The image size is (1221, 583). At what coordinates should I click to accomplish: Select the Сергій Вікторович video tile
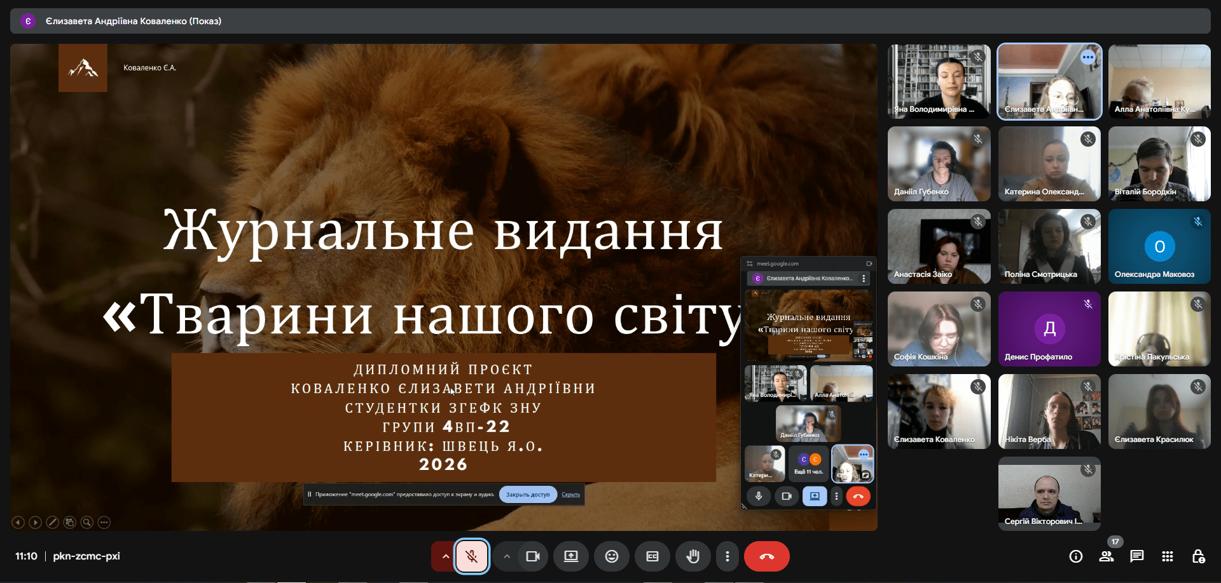(1049, 493)
